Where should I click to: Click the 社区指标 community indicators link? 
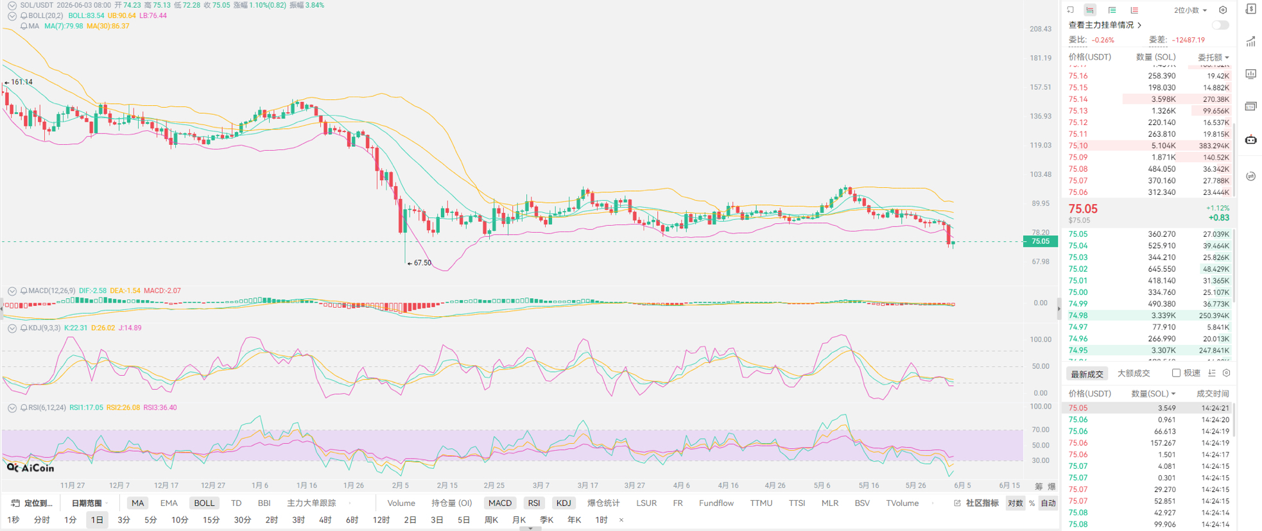click(x=982, y=503)
